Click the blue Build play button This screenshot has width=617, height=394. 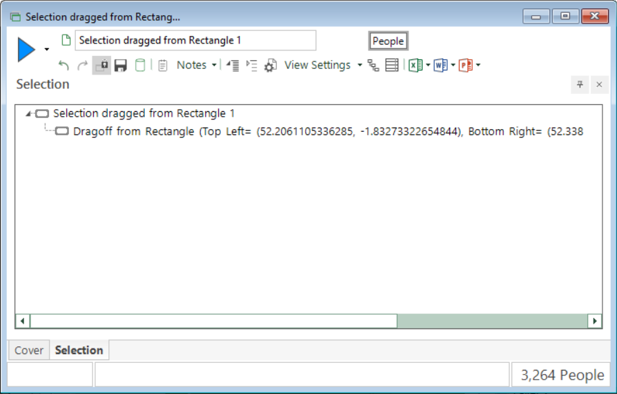(x=26, y=49)
